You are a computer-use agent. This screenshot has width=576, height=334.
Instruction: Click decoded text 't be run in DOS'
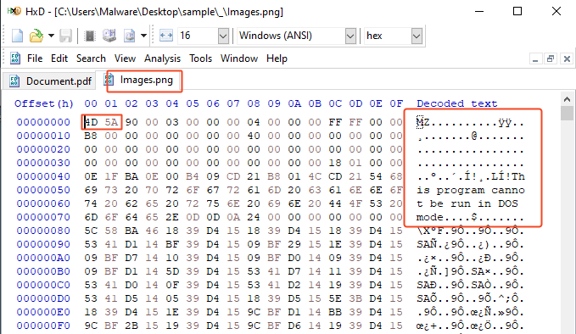tap(467, 203)
